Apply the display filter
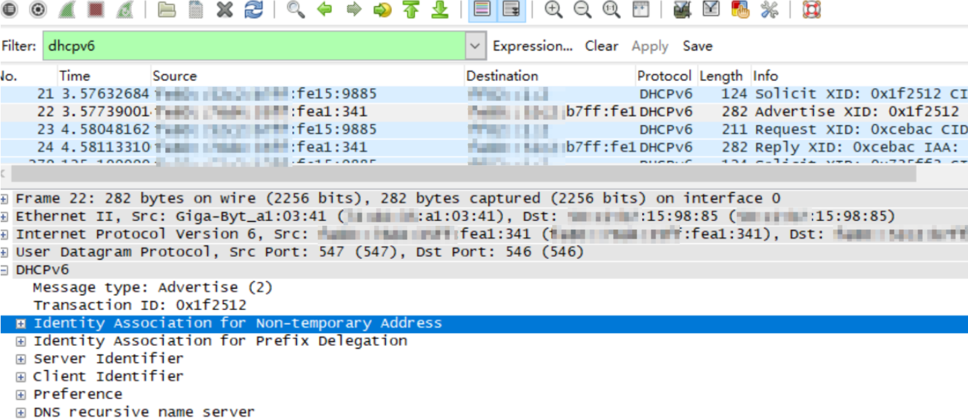 (x=649, y=46)
